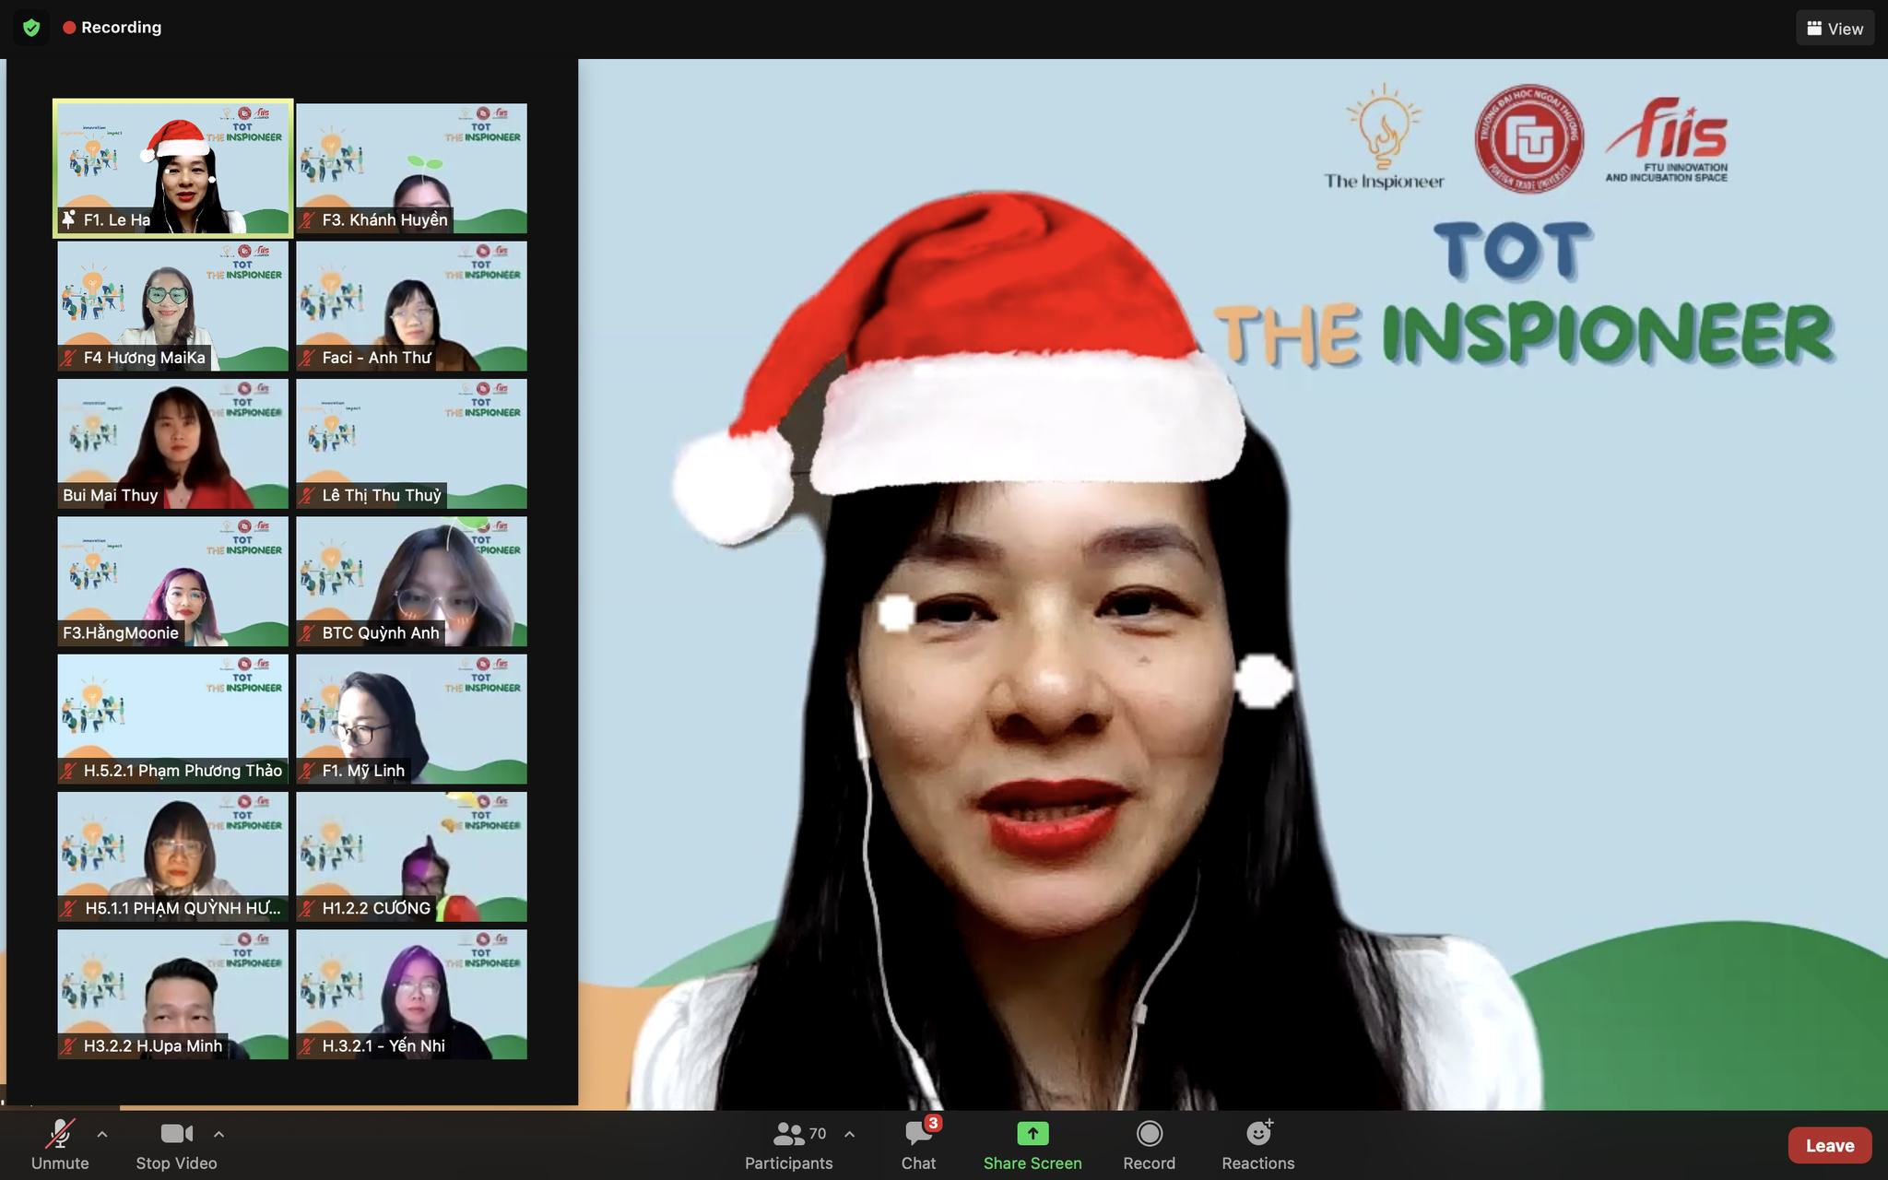
Task: Expand the arrow beside Participants count
Action: (x=849, y=1134)
